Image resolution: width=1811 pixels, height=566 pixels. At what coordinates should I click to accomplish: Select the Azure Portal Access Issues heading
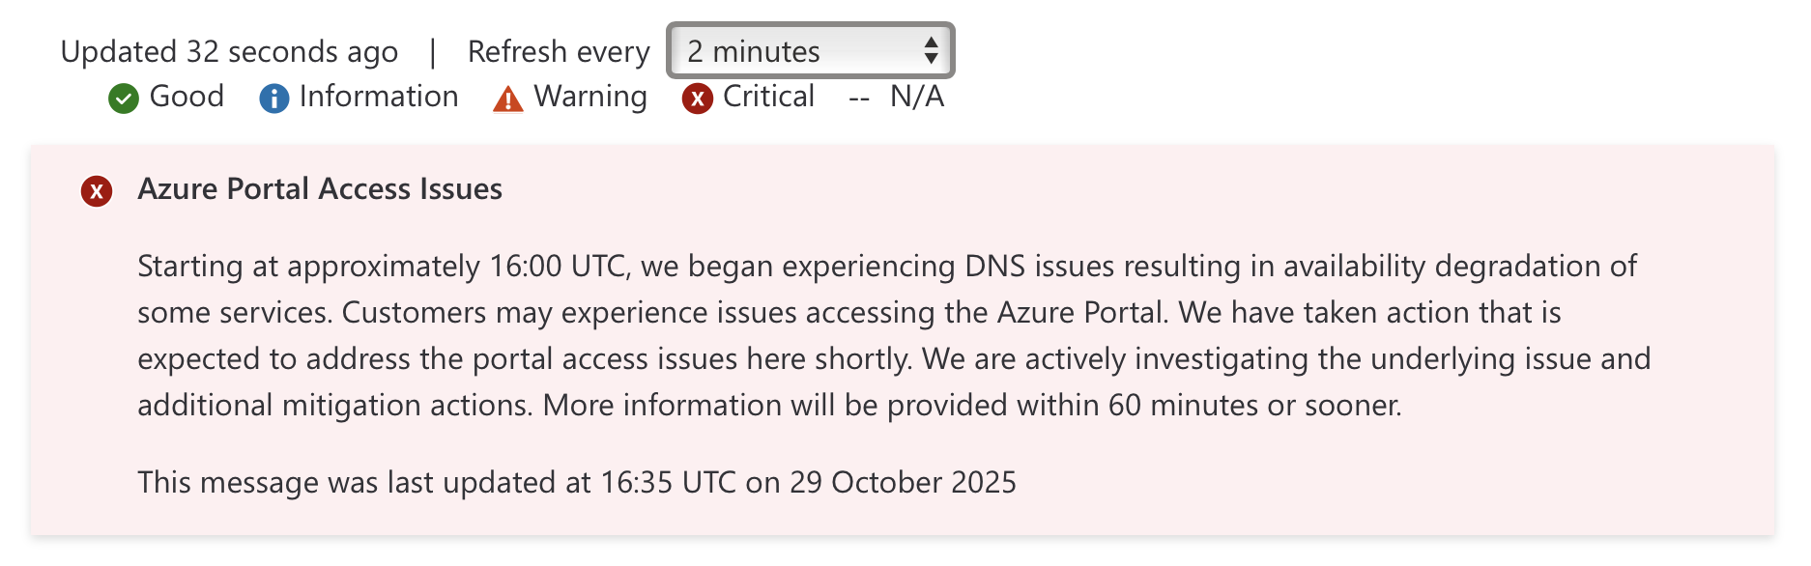coord(320,189)
